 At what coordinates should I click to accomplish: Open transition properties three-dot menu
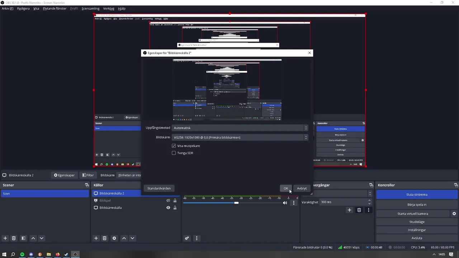click(x=368, y=210)
